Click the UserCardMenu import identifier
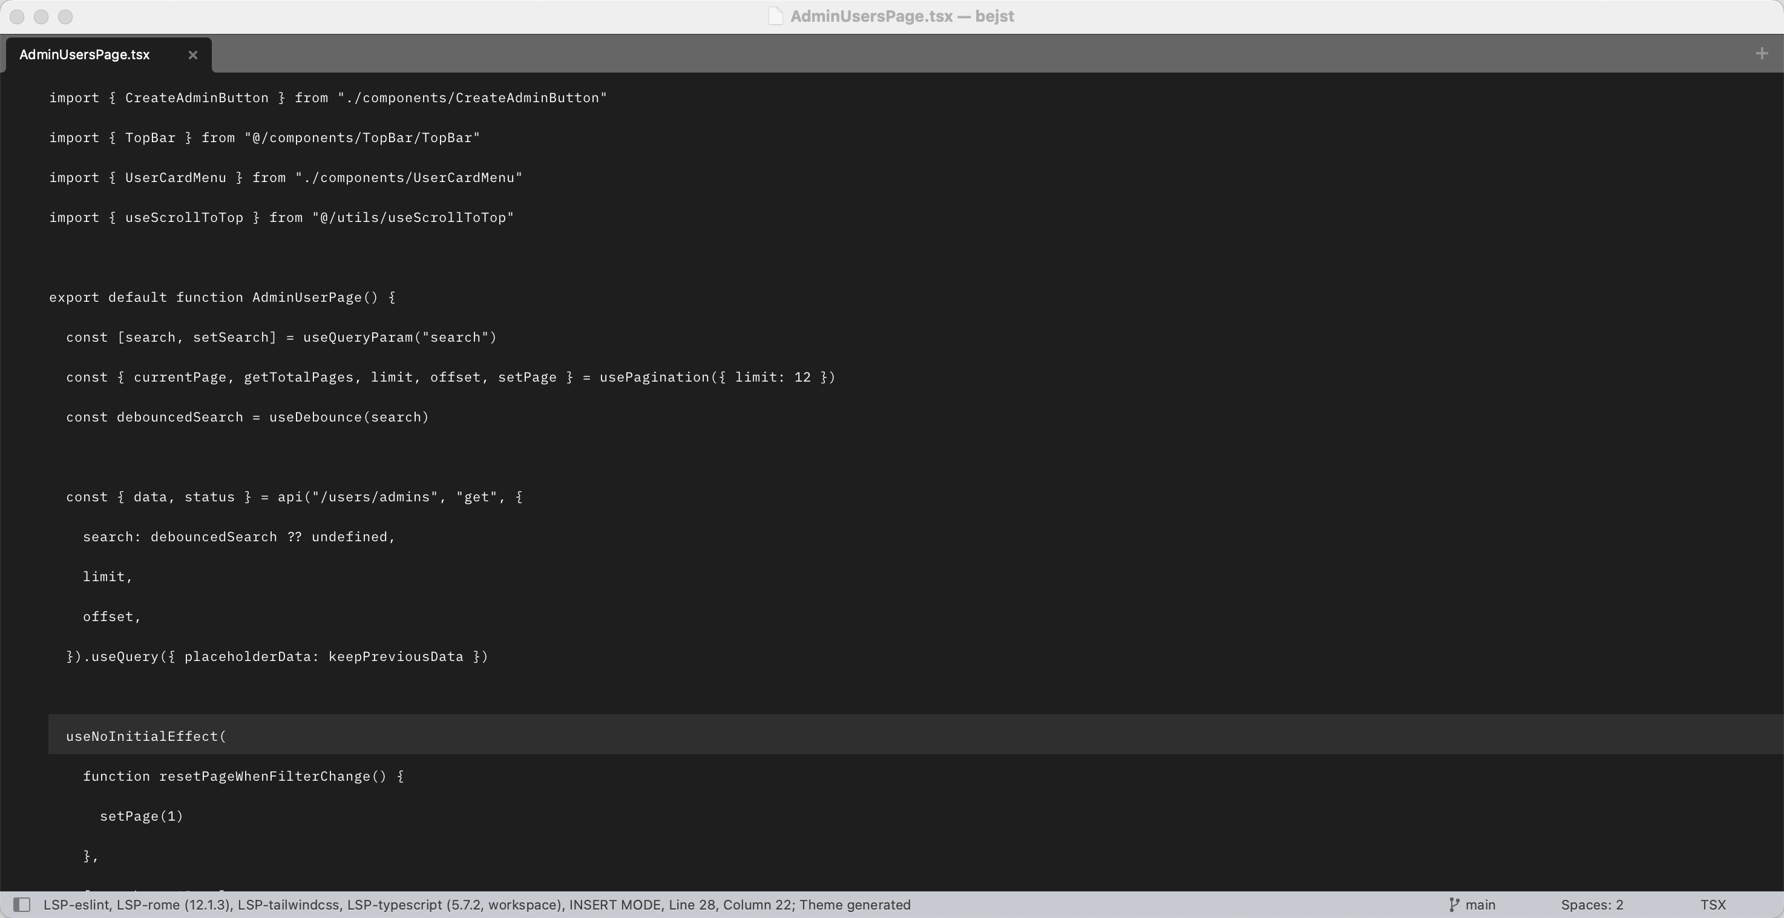The width and height of the screenshot is (1784, 918). tap(176, 178)
